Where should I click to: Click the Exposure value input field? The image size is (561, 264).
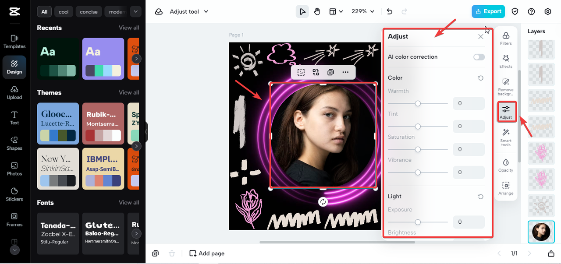coord(469,222)
